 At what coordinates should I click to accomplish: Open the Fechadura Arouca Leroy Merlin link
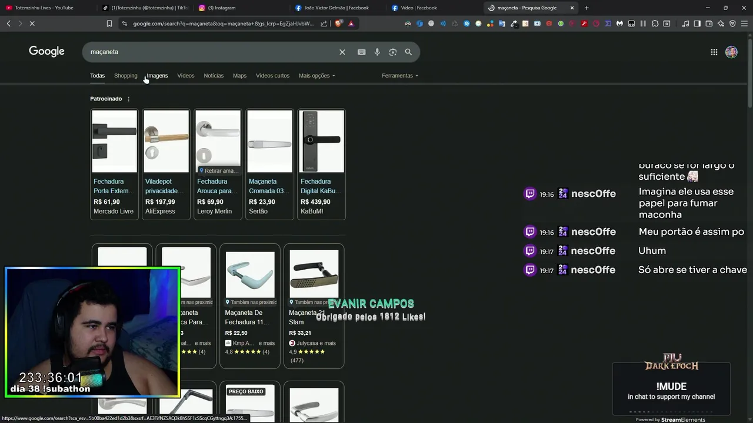click(218, 186)
